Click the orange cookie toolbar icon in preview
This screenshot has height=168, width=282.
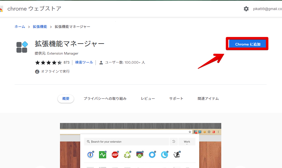coord(204,132)
